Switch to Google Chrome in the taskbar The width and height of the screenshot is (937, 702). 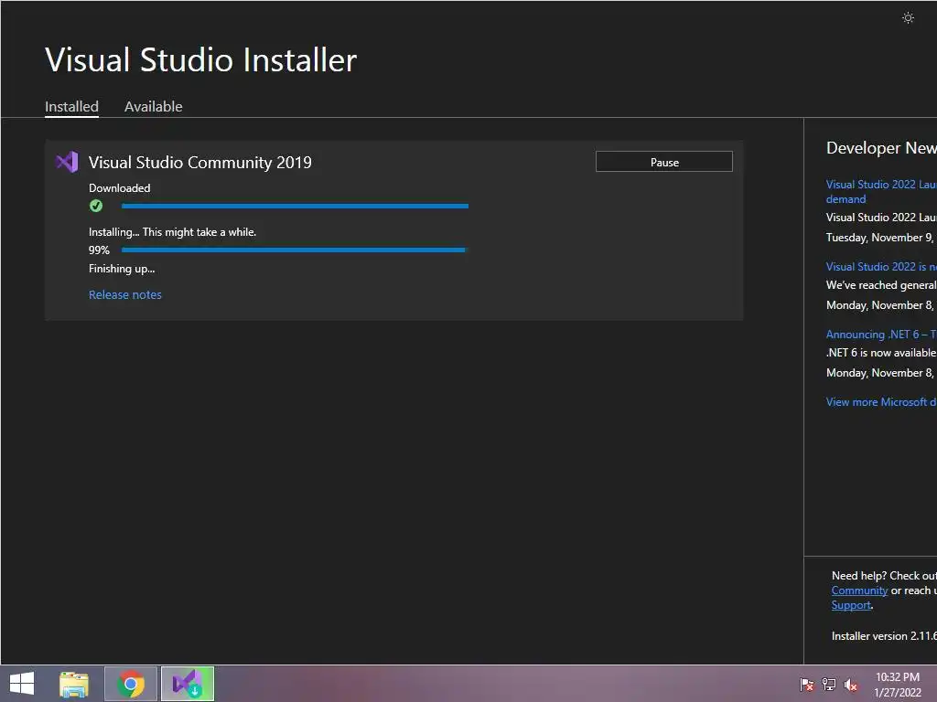click(131, 684)
